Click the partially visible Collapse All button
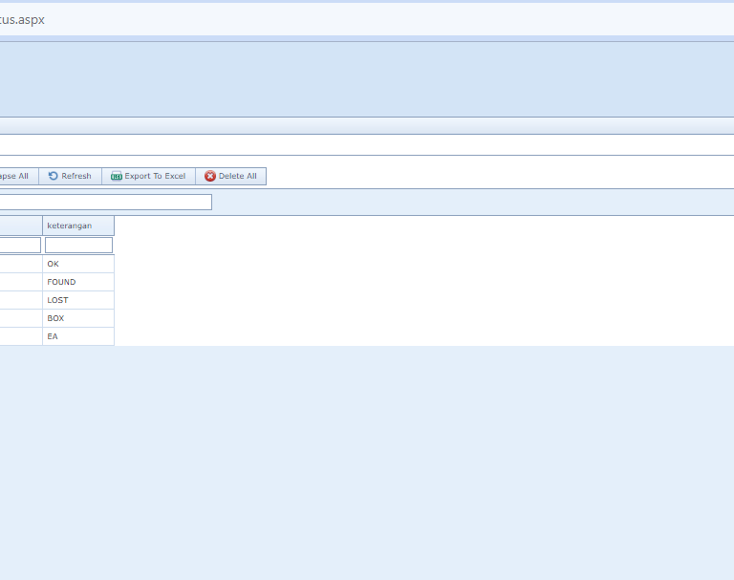 click(x=19, y=176)
